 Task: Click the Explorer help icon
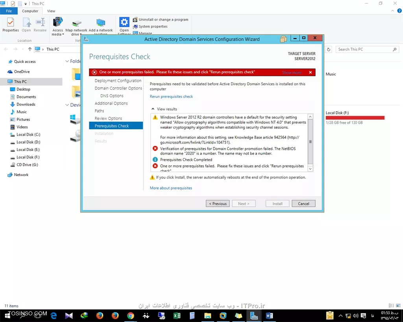399,11
